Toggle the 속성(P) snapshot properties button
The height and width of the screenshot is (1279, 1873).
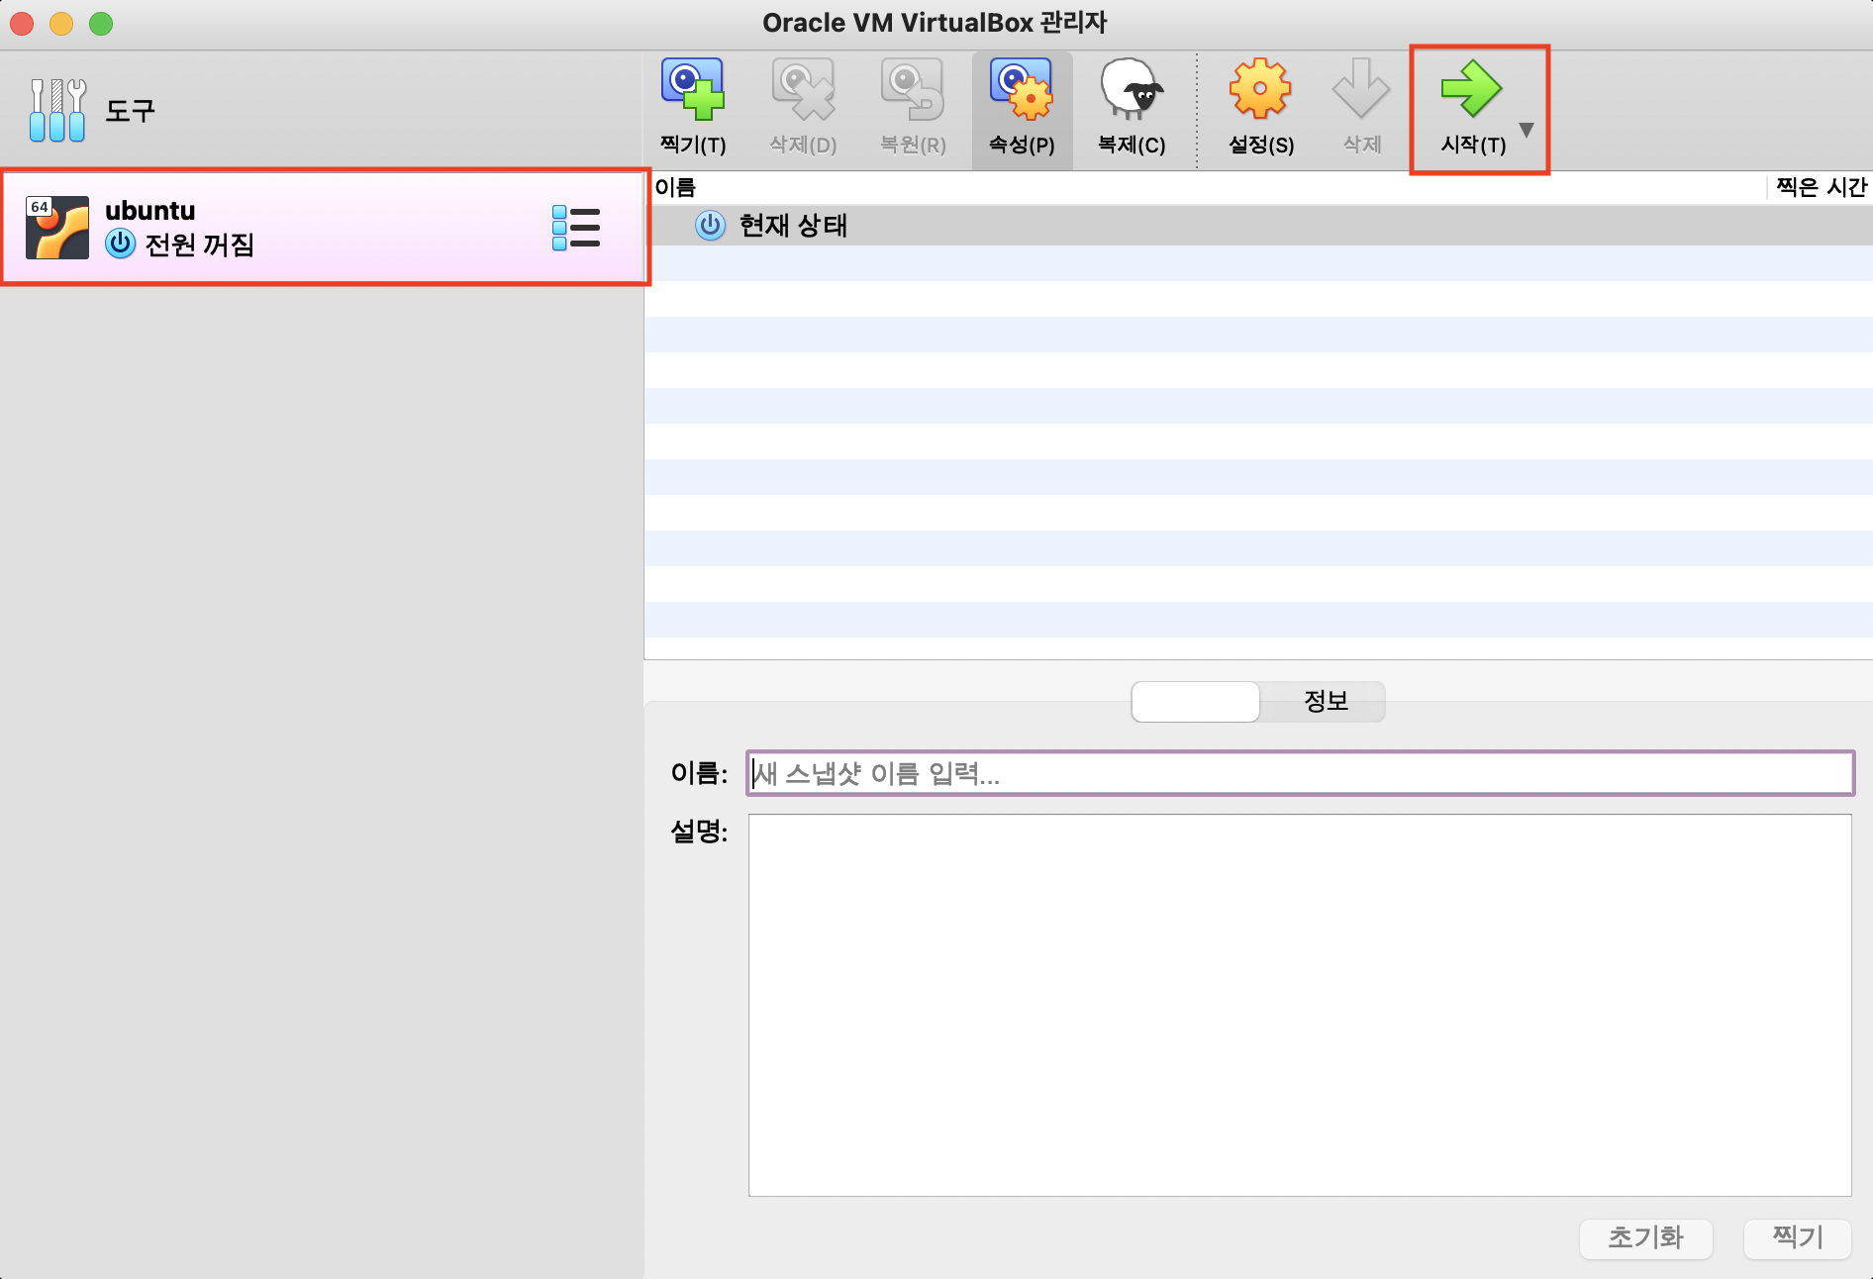(x=1022, y=109)
